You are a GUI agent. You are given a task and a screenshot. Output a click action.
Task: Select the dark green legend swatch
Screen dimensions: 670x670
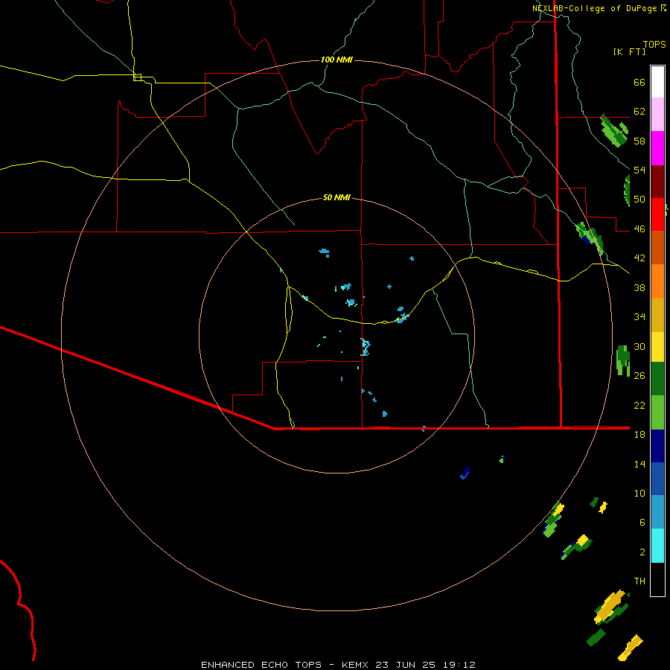(657, 379)
